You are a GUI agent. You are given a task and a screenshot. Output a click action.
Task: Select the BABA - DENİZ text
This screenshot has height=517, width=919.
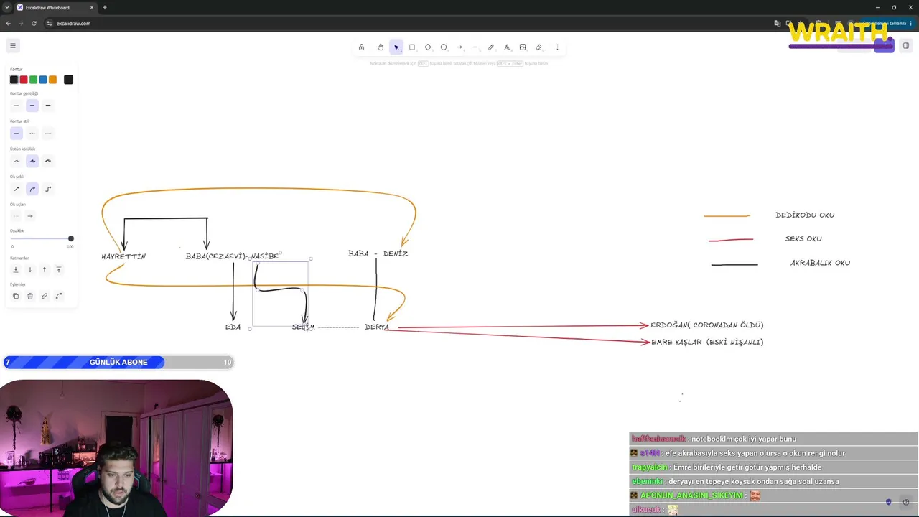point(378,253)
